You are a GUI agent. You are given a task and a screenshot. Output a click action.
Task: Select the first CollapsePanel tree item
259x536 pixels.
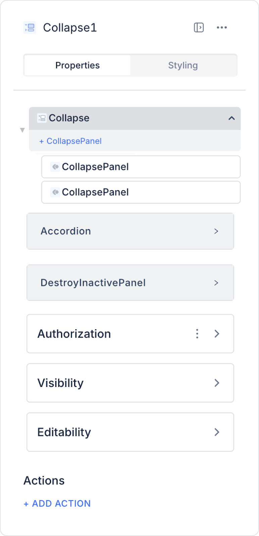coord(141,167)
